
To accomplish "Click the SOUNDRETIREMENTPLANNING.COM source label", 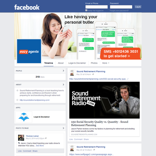I will tap(84, 134).
